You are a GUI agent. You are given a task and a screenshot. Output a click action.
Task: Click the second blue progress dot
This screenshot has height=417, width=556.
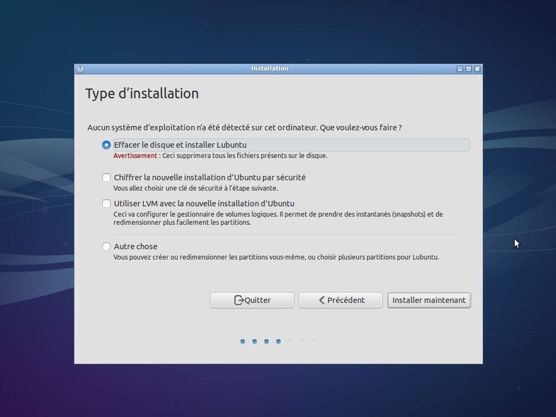pos(255,342)
